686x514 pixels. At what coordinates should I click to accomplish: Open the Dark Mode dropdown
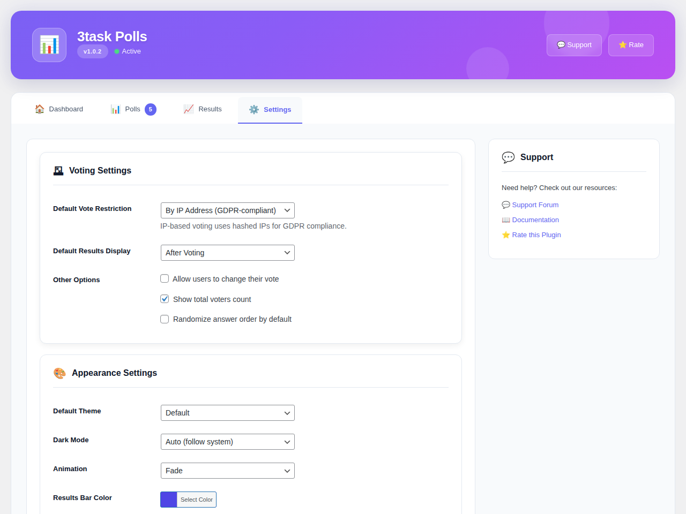click(x=228, y=442)
